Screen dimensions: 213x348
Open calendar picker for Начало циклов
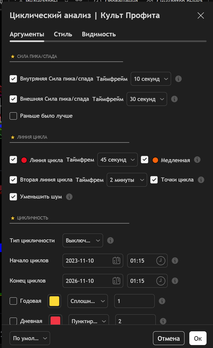tap(116, 260)
